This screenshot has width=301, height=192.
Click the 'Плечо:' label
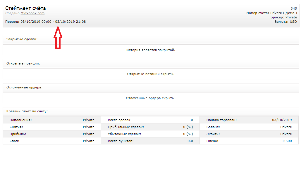coord(212,141)
